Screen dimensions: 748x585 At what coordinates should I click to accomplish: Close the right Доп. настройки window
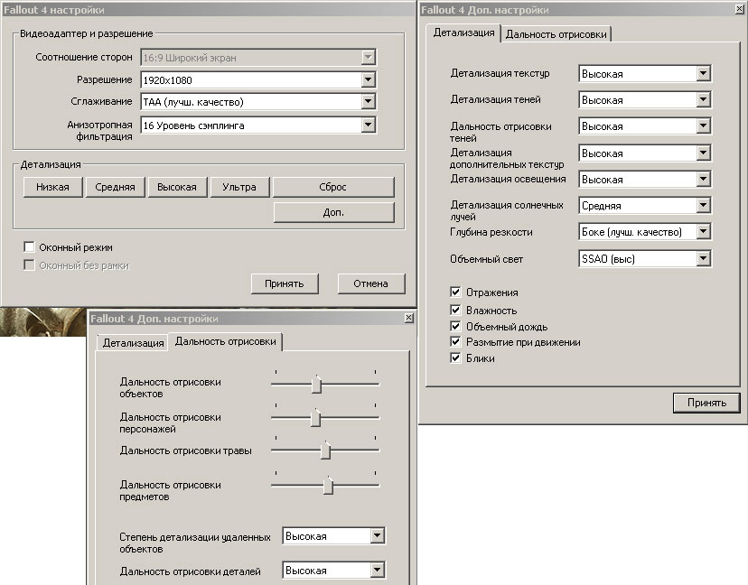pyautogui.click(x=741, y=9)
